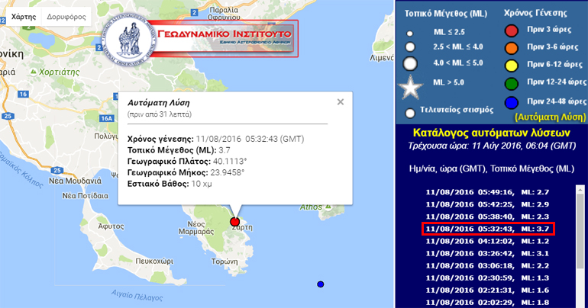This screenshot has height=308, width=588.
Task: Select catalog entry 02:30:59 ML: 1.3
Action: coord(487,278)
